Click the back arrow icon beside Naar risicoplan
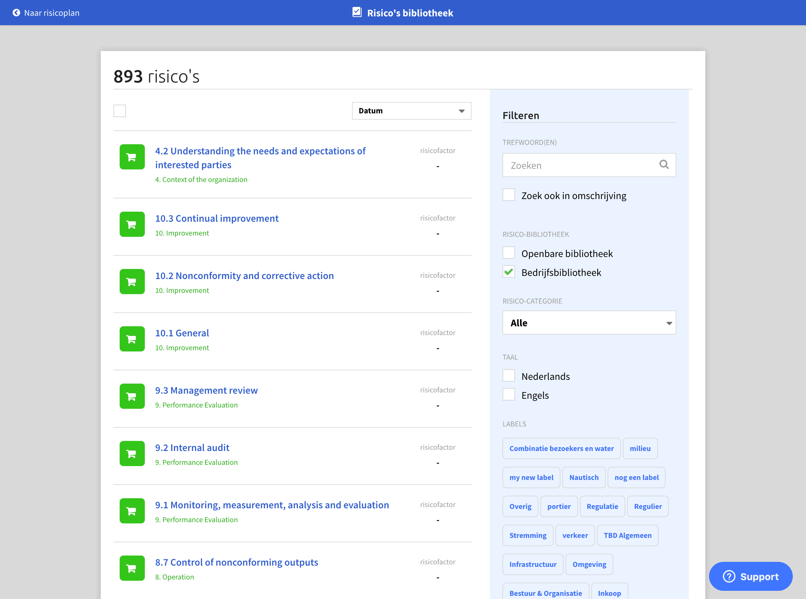Image resolution: width=806 pixels, height=599 pixels. point(16,13)
